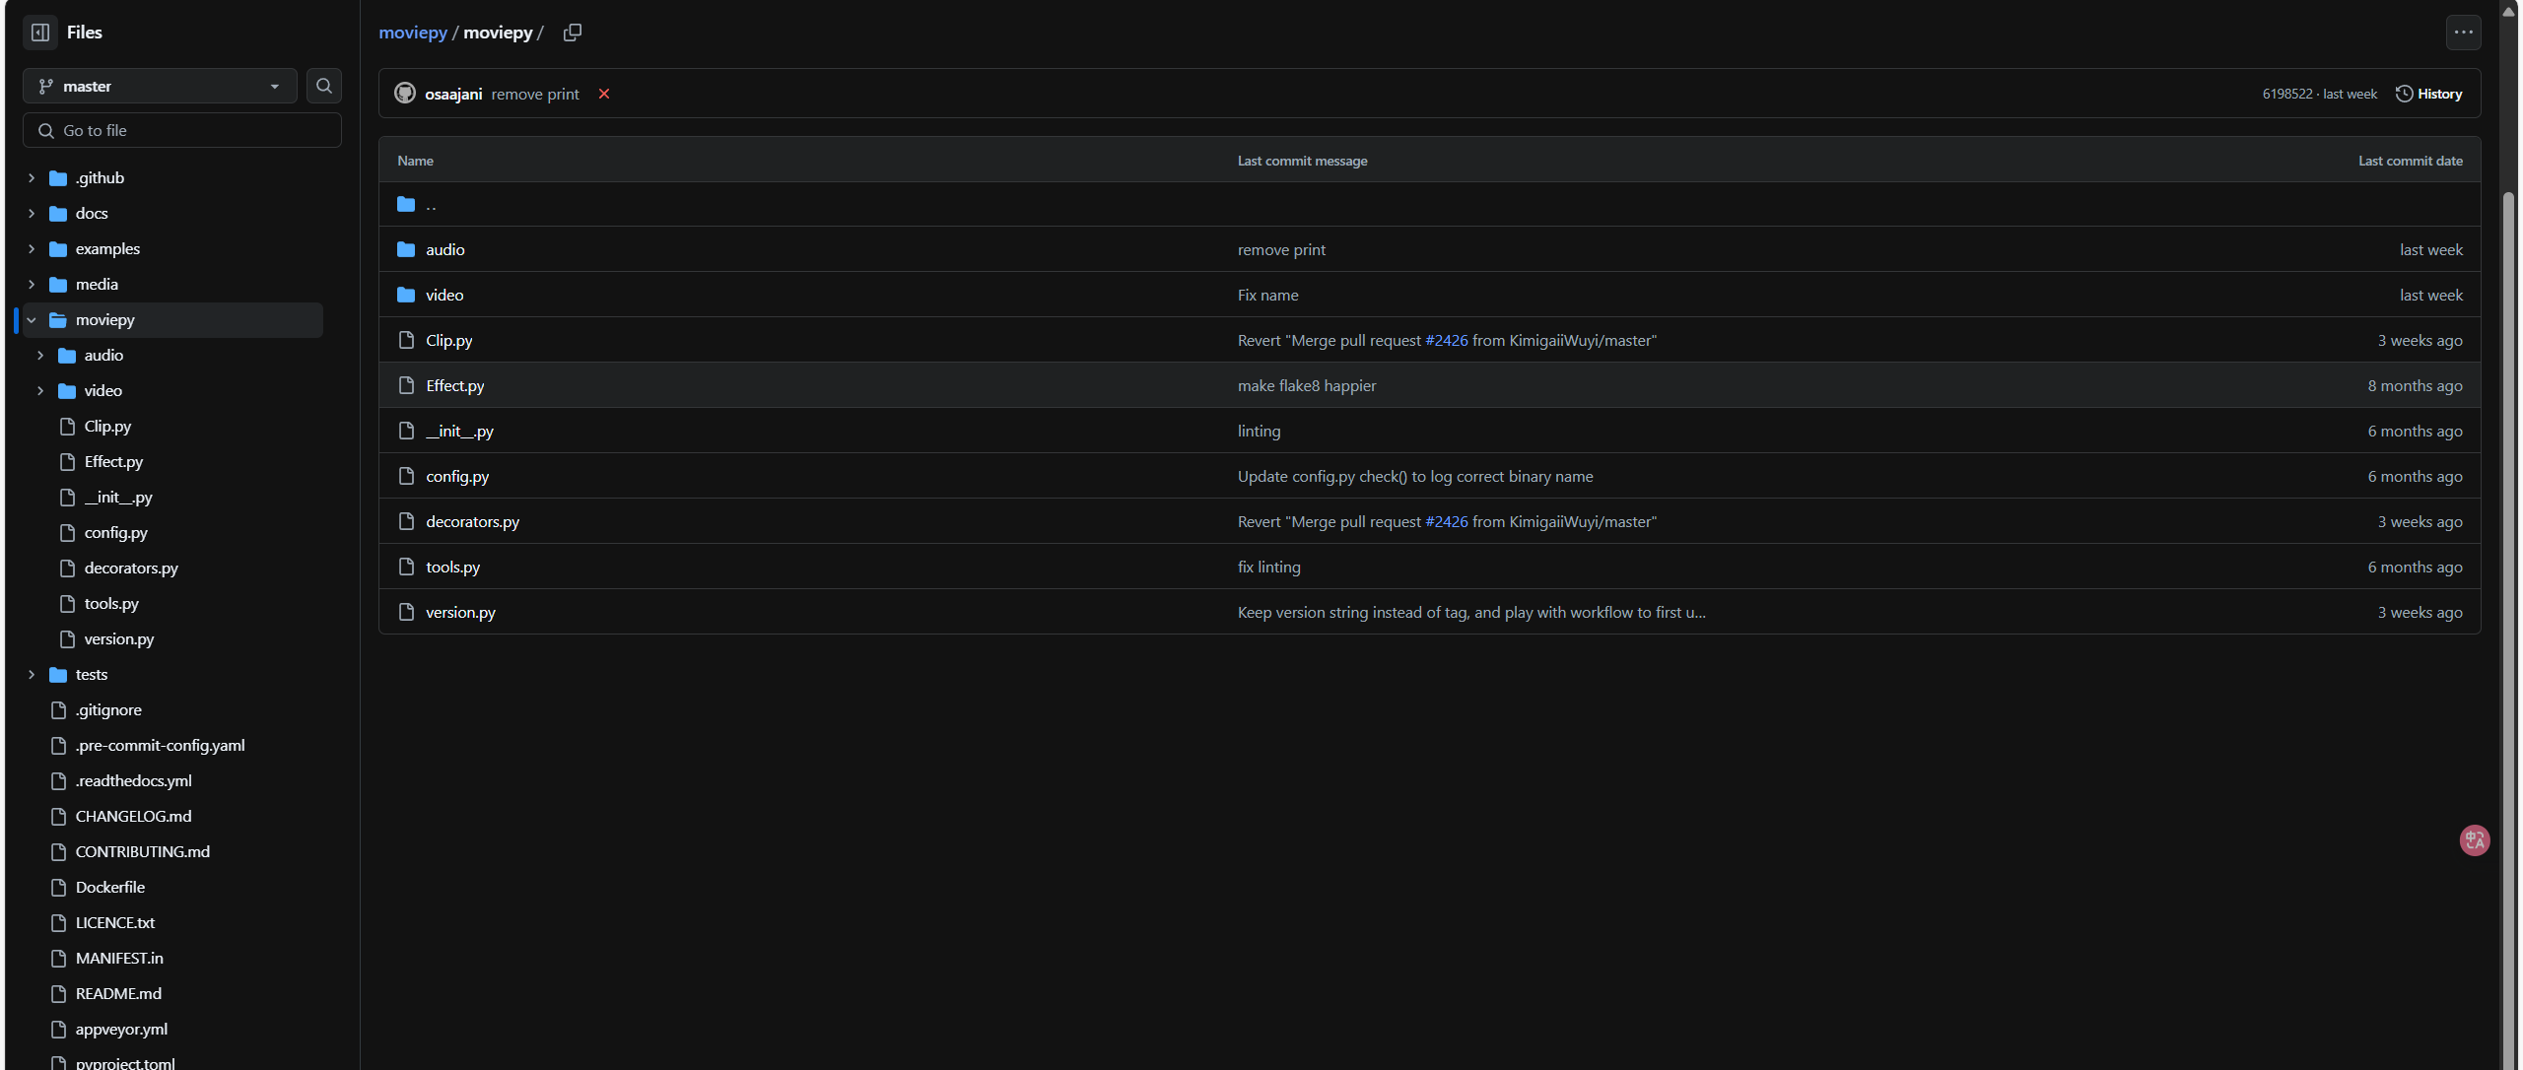Open the 'remove print' commit message
The height and width of the screenshot is (1070, 2523).
[x=534, y=94]
